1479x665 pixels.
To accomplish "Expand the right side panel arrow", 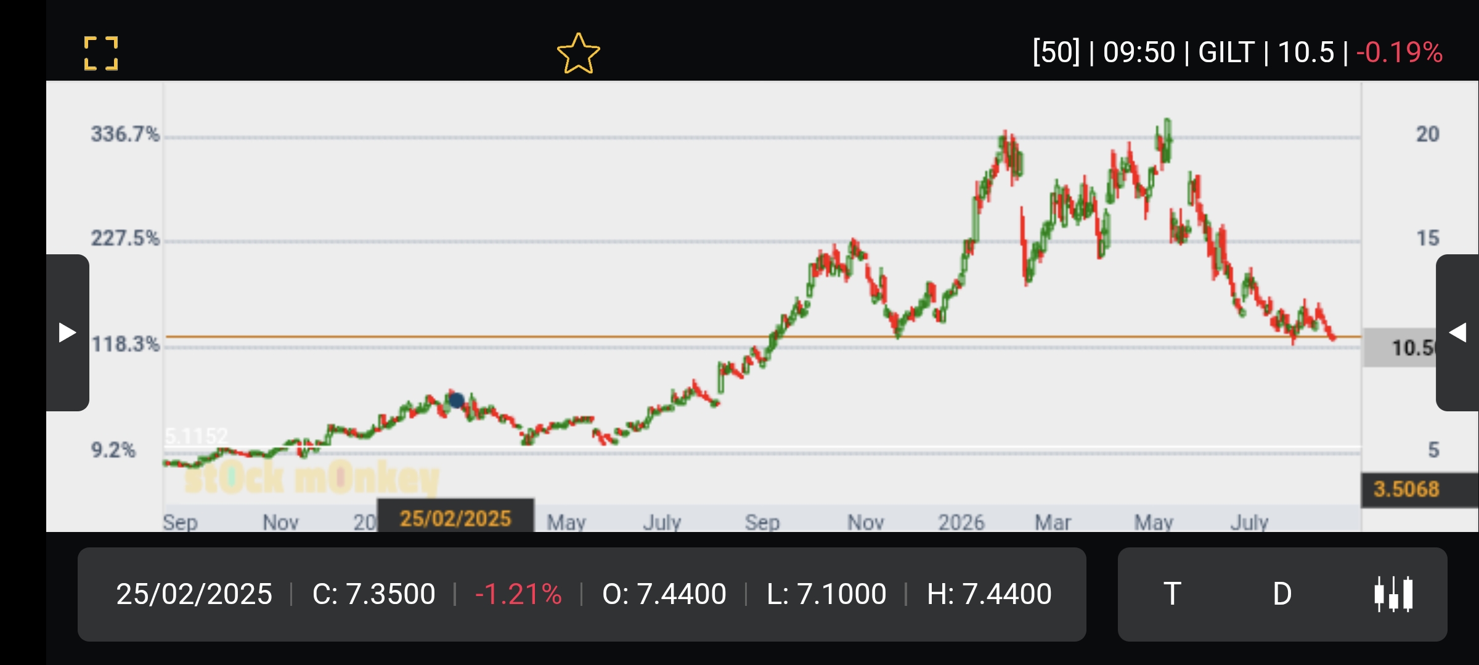I will 1457,332.
